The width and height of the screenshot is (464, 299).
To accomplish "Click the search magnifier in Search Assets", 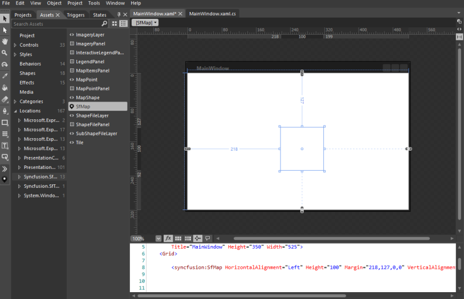I will (104, 23).
